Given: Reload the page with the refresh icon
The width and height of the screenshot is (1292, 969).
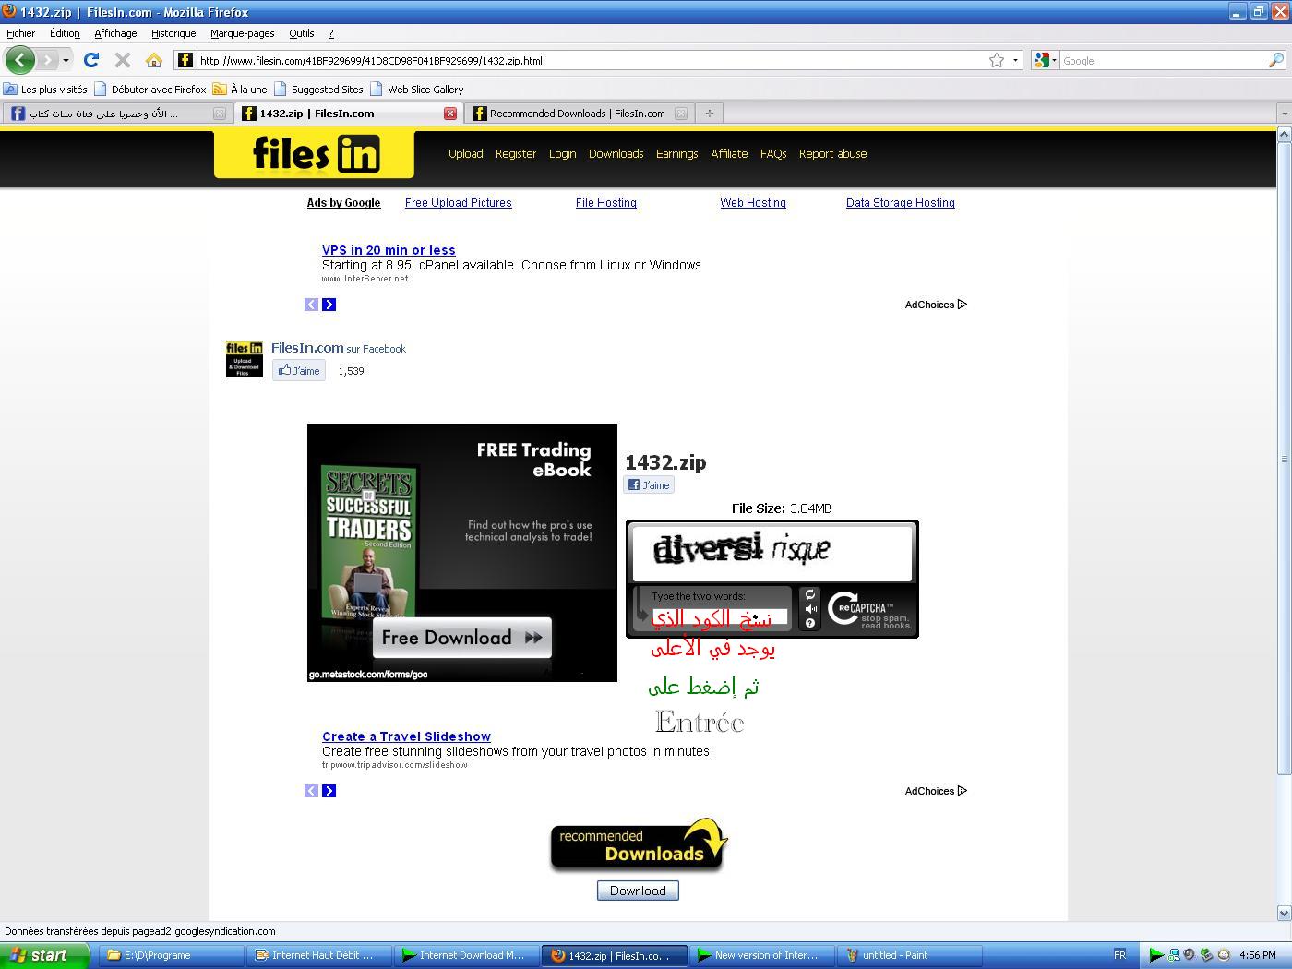Looking at the screenshot, I should [90, 60].
